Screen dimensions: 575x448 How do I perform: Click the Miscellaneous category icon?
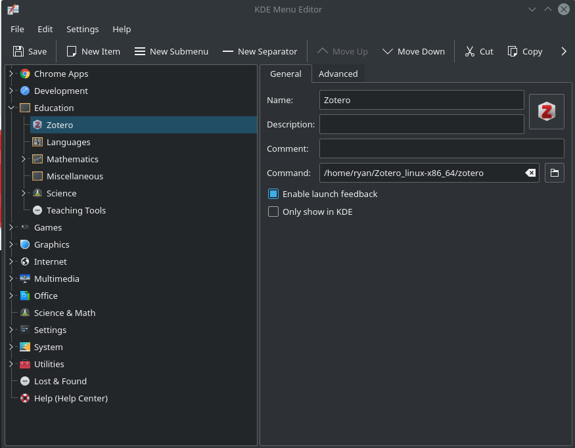[x=37, y=176]
